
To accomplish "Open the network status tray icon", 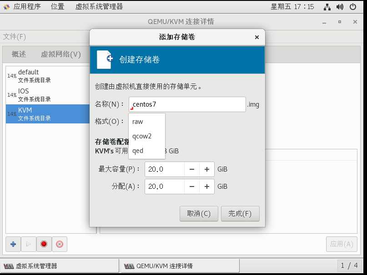I will pos(327,7).
